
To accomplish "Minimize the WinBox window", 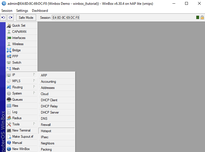I will pyautogui.click(x=174, y=3).
